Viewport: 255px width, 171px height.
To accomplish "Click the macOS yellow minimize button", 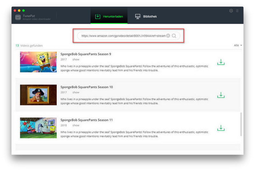I will (19, 11).
